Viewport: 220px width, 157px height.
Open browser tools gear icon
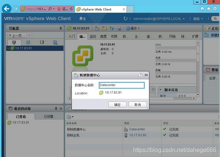pyautogui.click(x=215, y=8)
